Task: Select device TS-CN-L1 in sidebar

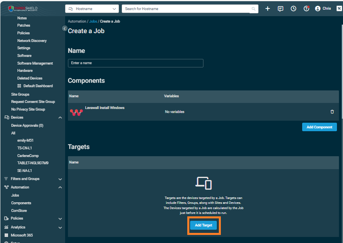Action: pyautogui.click(x=24, y=148)
